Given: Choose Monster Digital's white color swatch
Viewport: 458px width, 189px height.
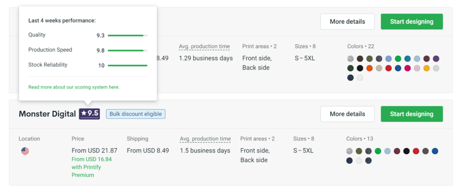Looking at the screenshot, I should (359, 160).
